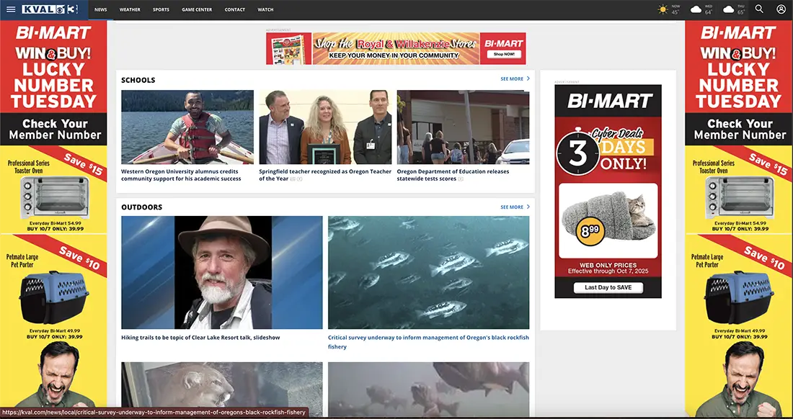Click the cat bed 8.99 product image
793x419 pixels.
(x=608, y=220)
